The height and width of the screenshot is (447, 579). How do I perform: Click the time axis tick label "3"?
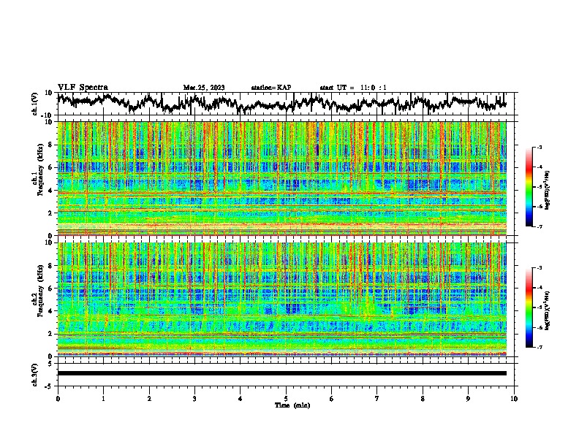194,399
